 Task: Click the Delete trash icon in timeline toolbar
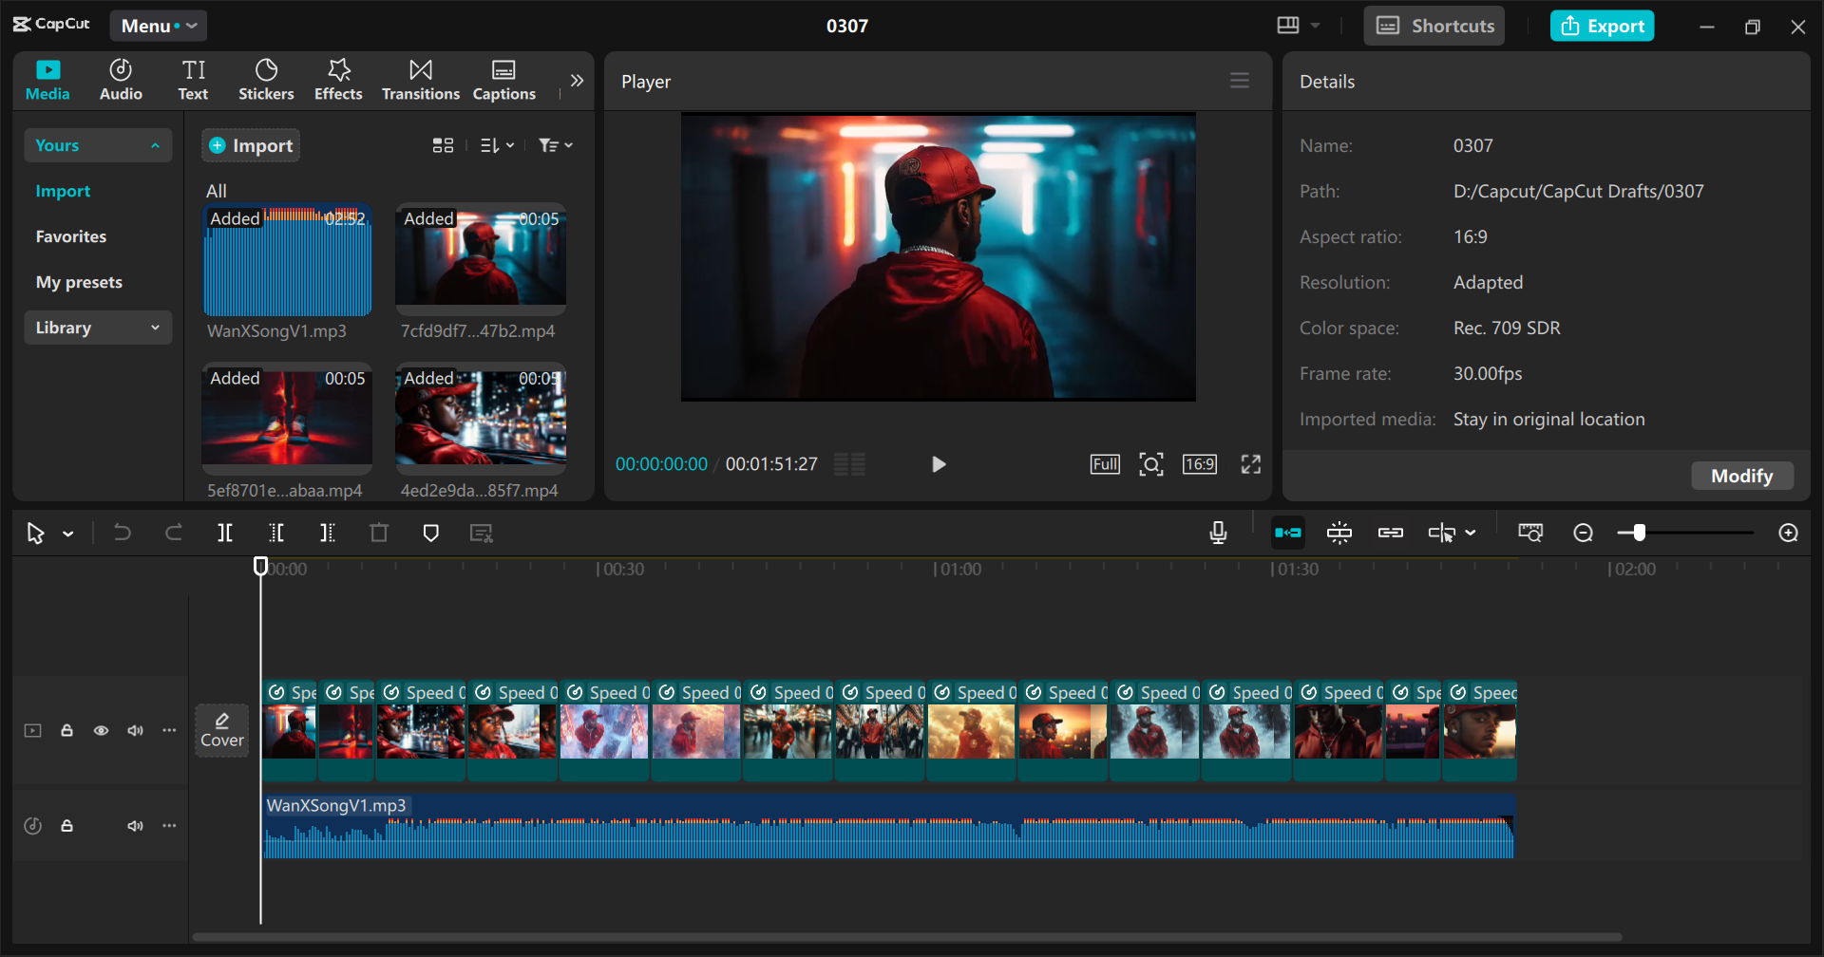point(379,533)
